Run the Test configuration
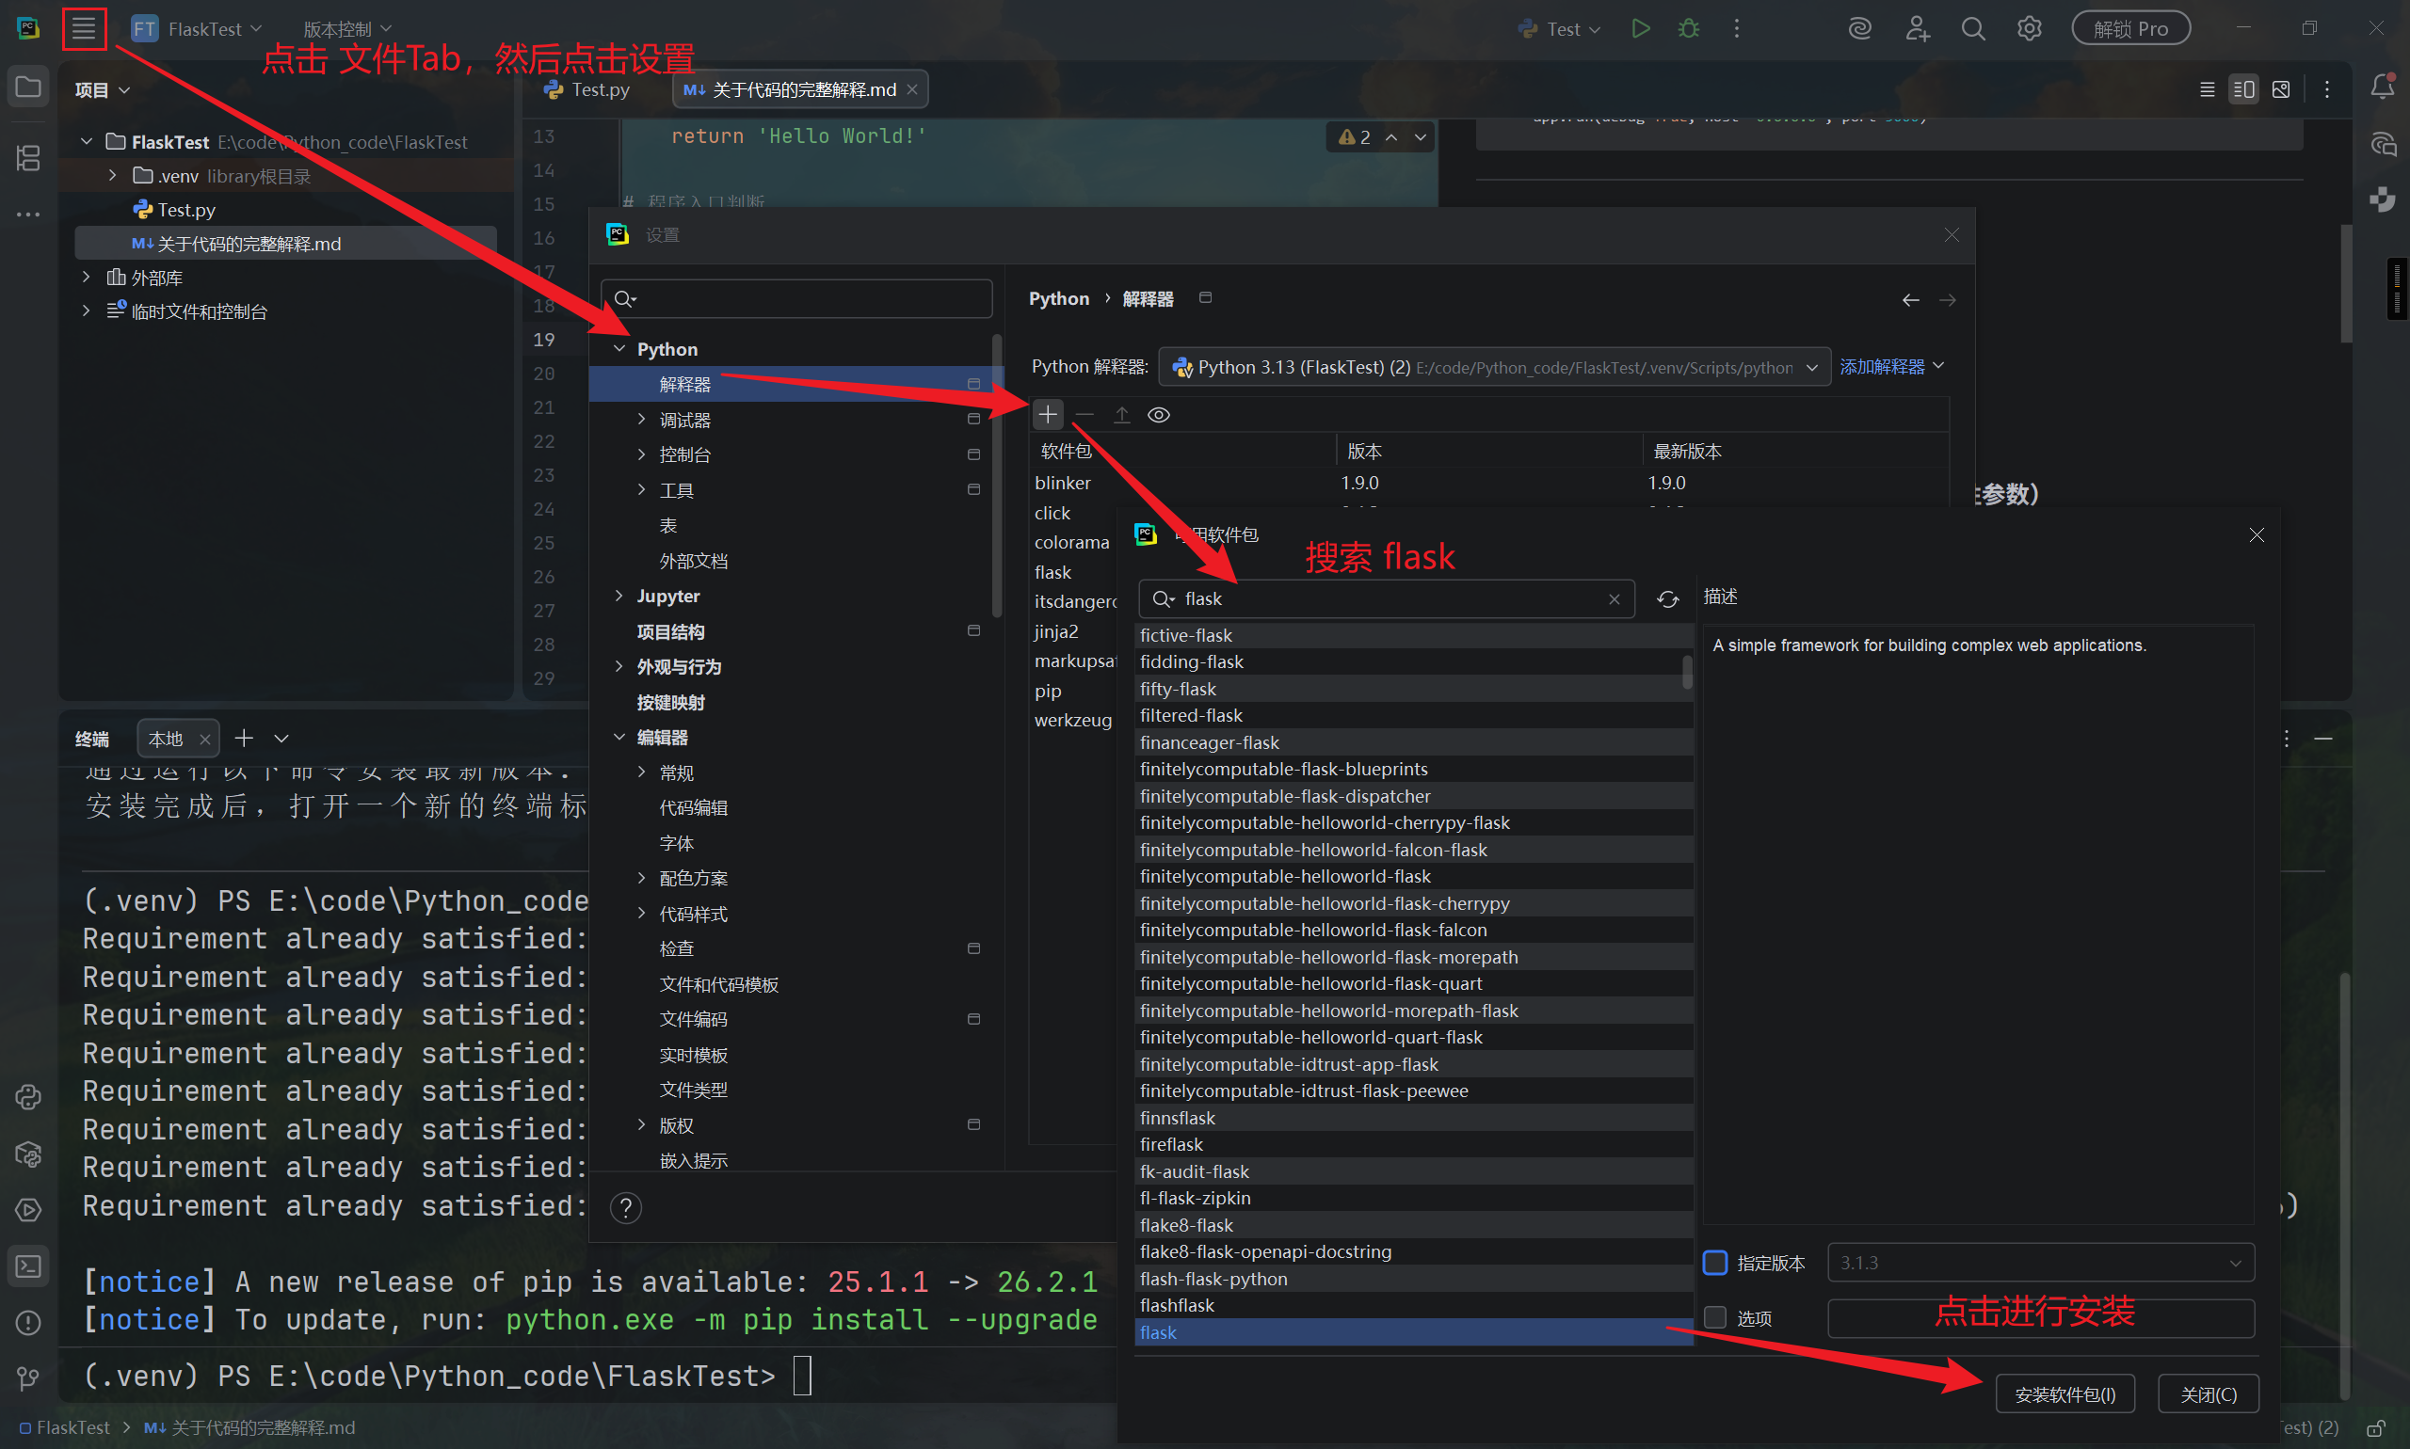The image size is (2410, 1449). (1640, 28)
